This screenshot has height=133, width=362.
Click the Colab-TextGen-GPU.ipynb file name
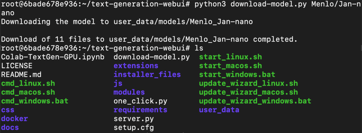pos(53,57)
